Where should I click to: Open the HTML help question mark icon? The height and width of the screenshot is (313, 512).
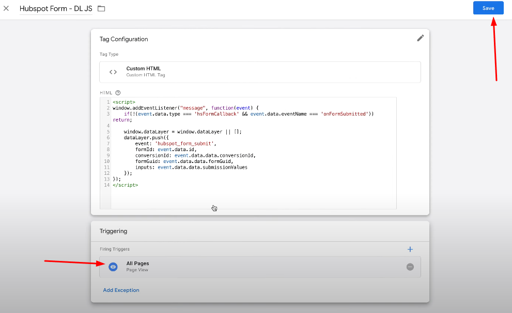pyautogui.click(x=118, y=93)
